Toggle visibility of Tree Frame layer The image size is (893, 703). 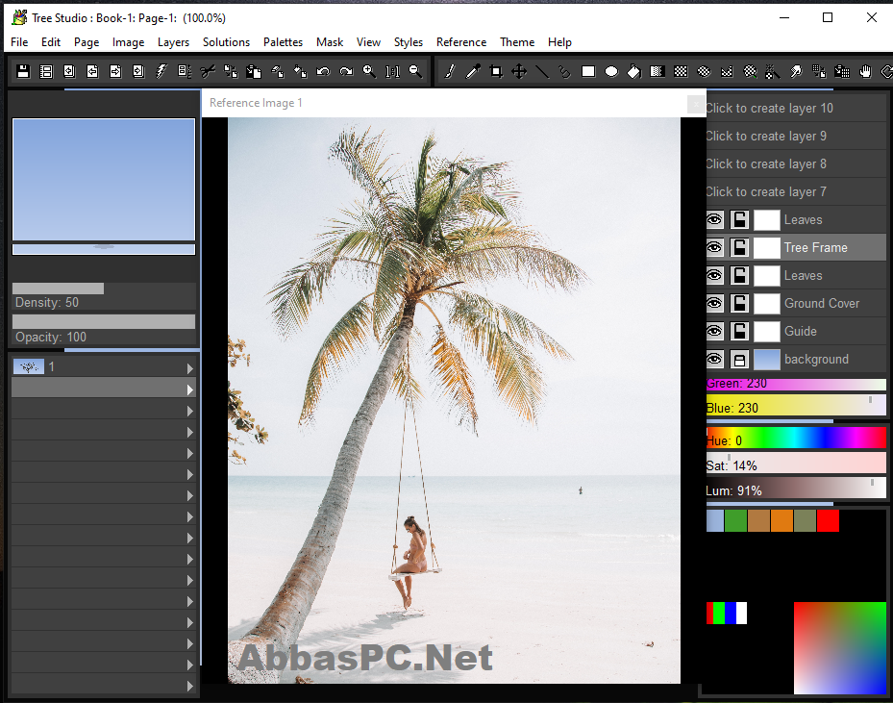point(714,248)
